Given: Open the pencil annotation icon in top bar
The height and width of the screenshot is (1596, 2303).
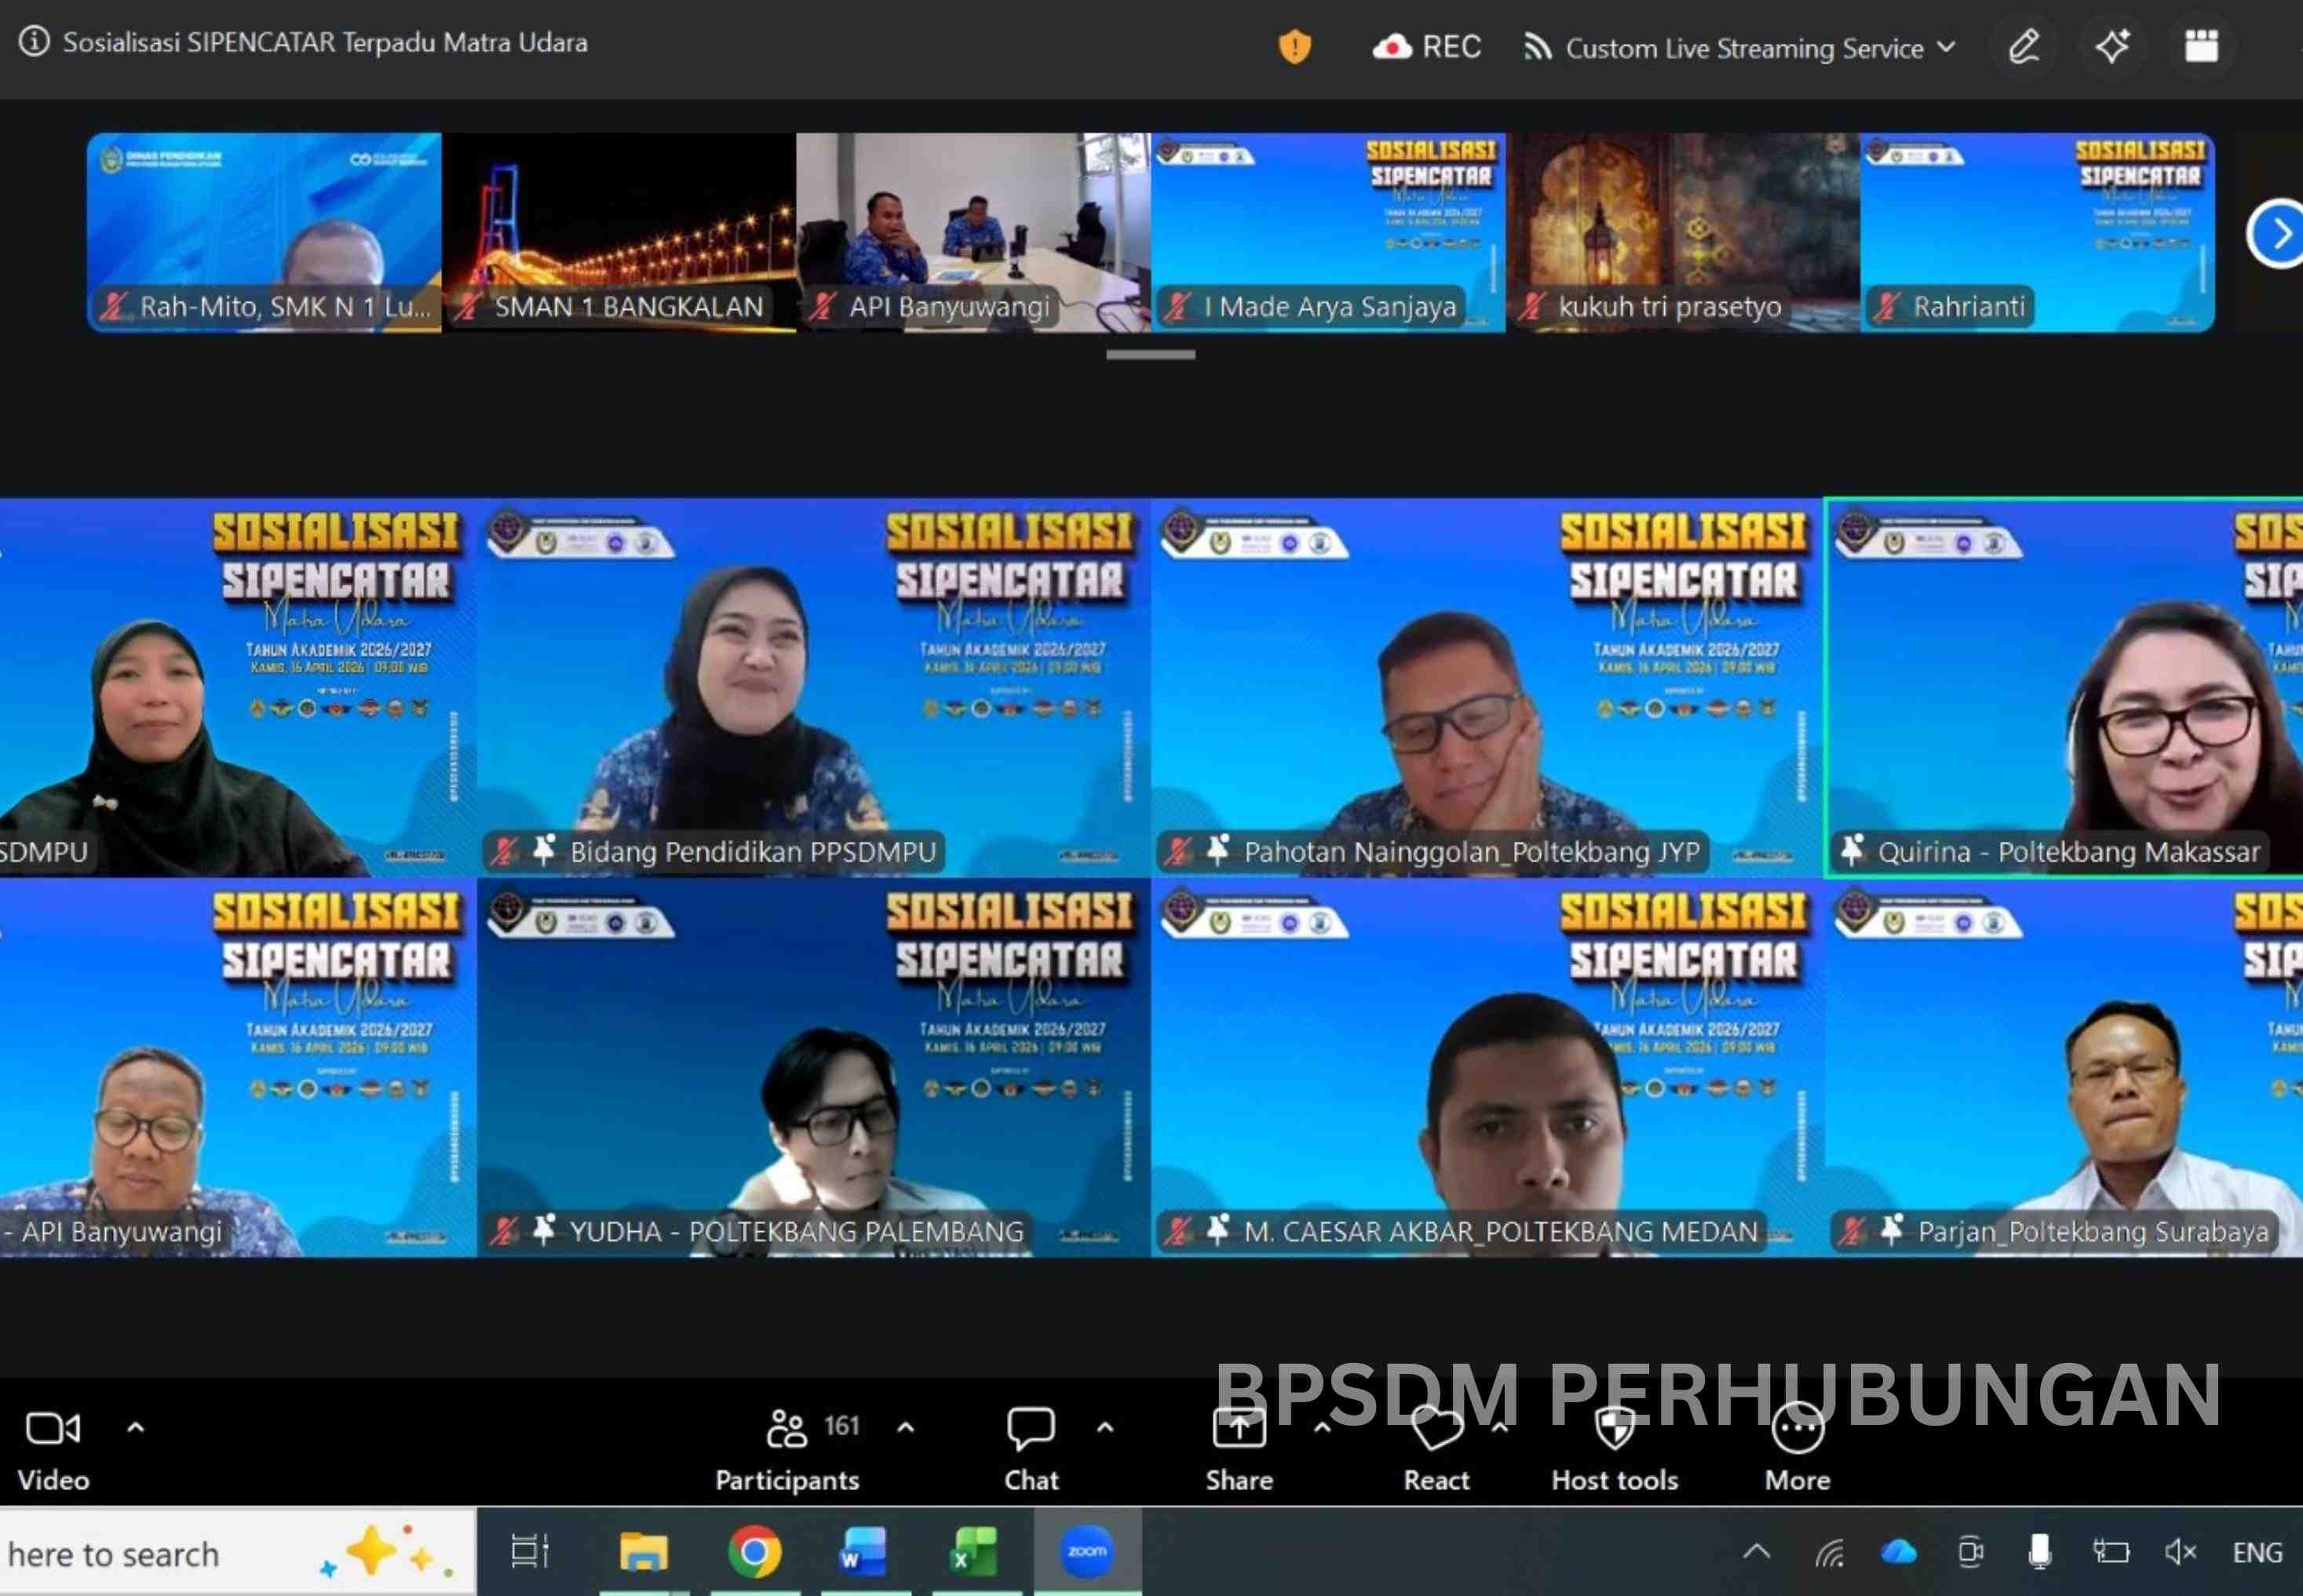Looking at the screenshot, I should 2024,46.
